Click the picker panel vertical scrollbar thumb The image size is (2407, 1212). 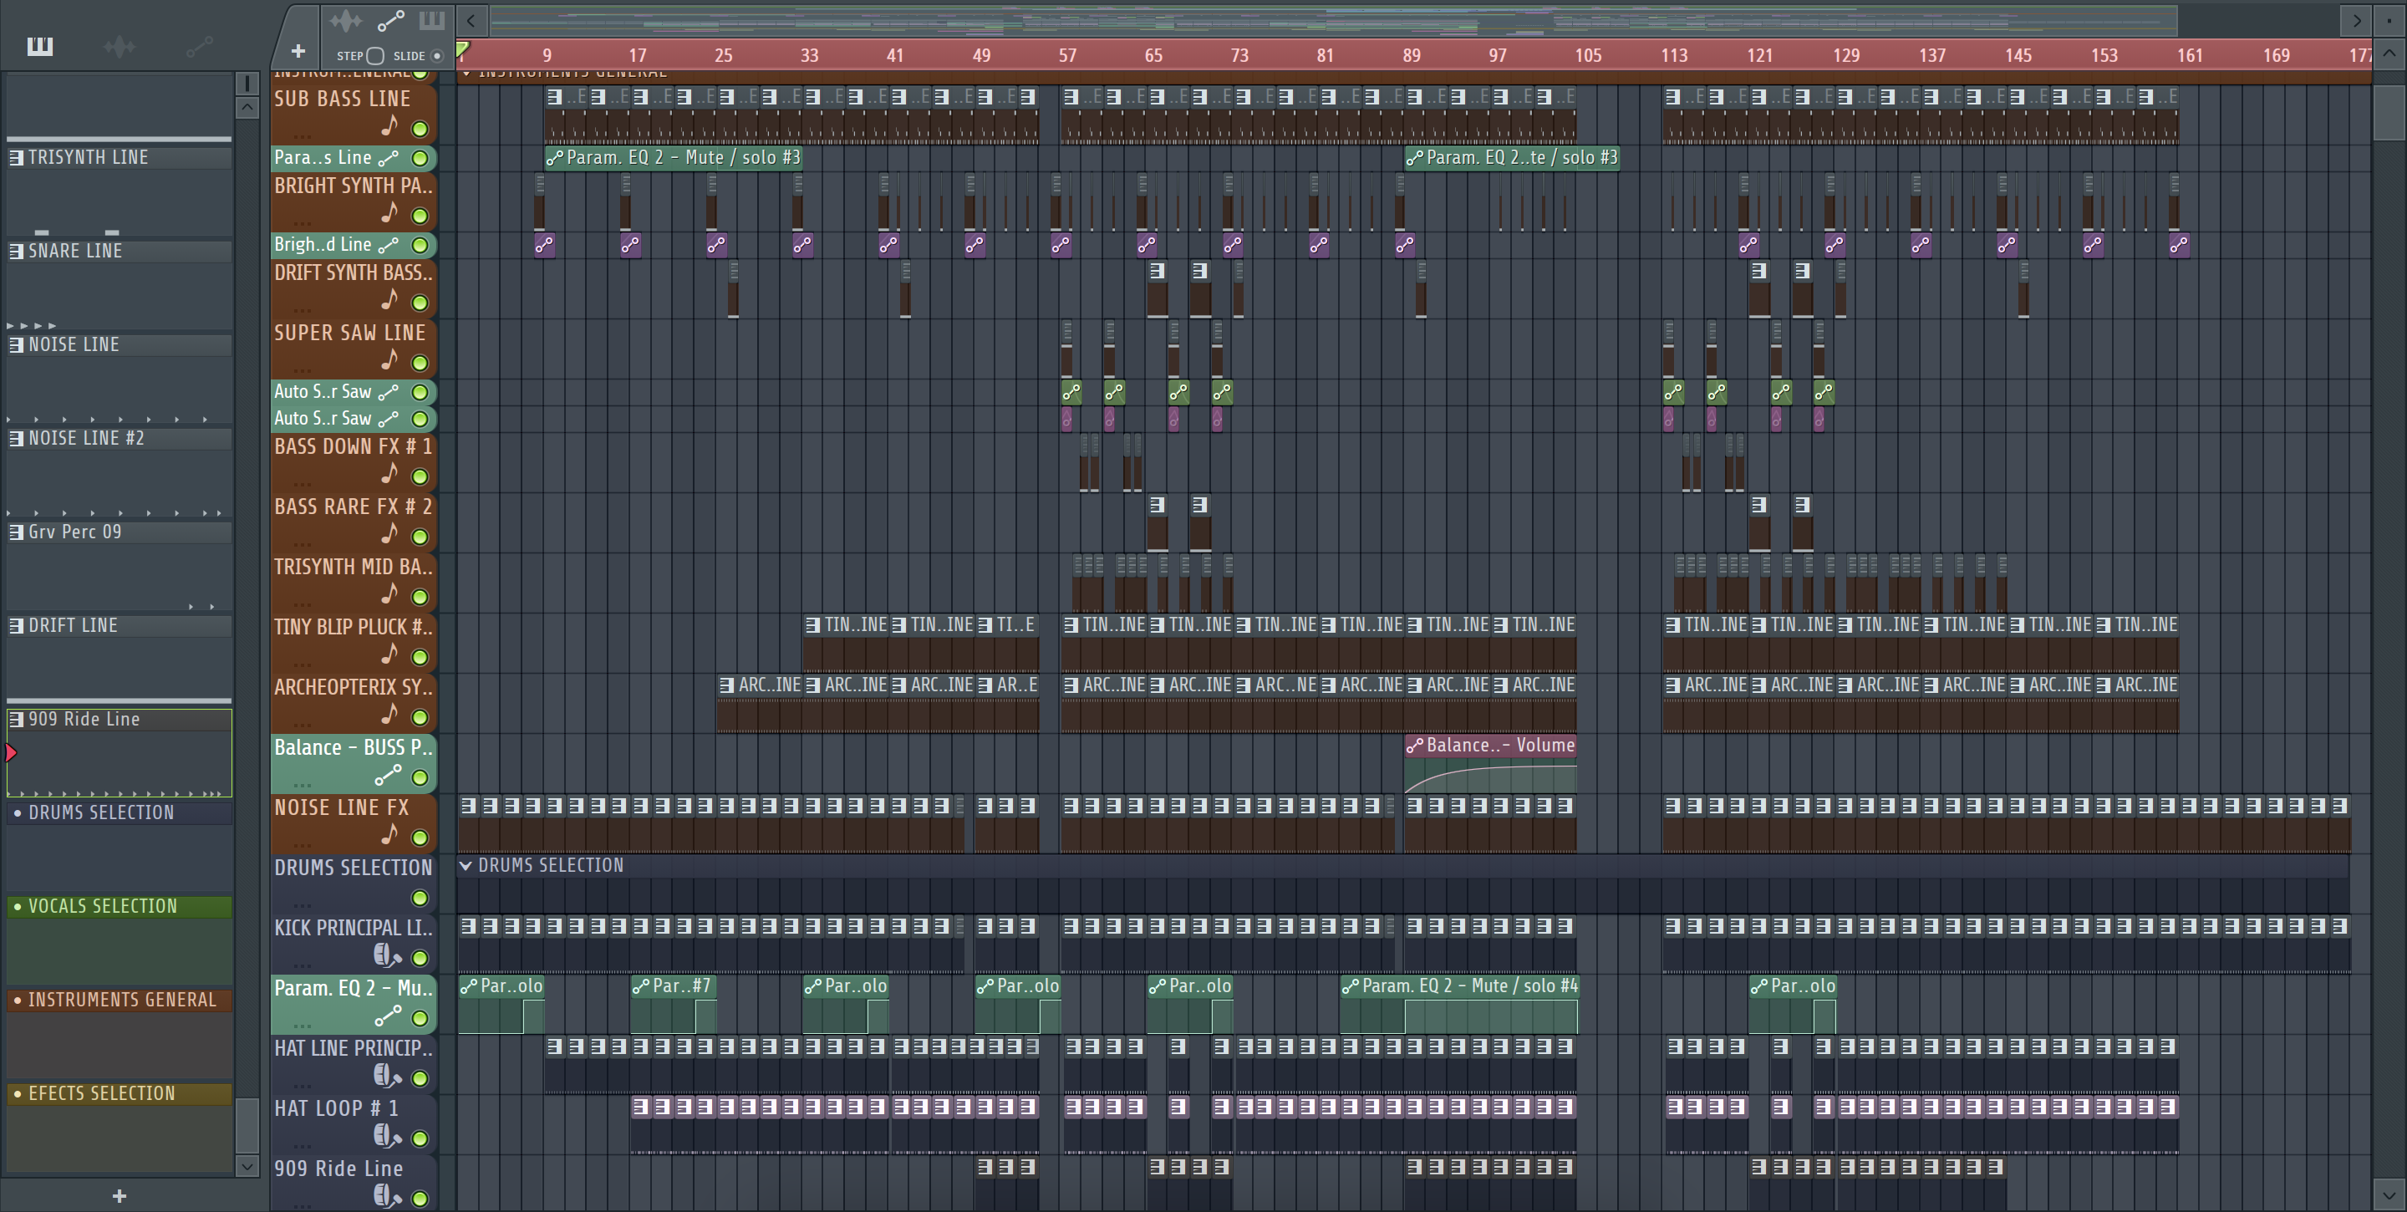coord(247,1125)
